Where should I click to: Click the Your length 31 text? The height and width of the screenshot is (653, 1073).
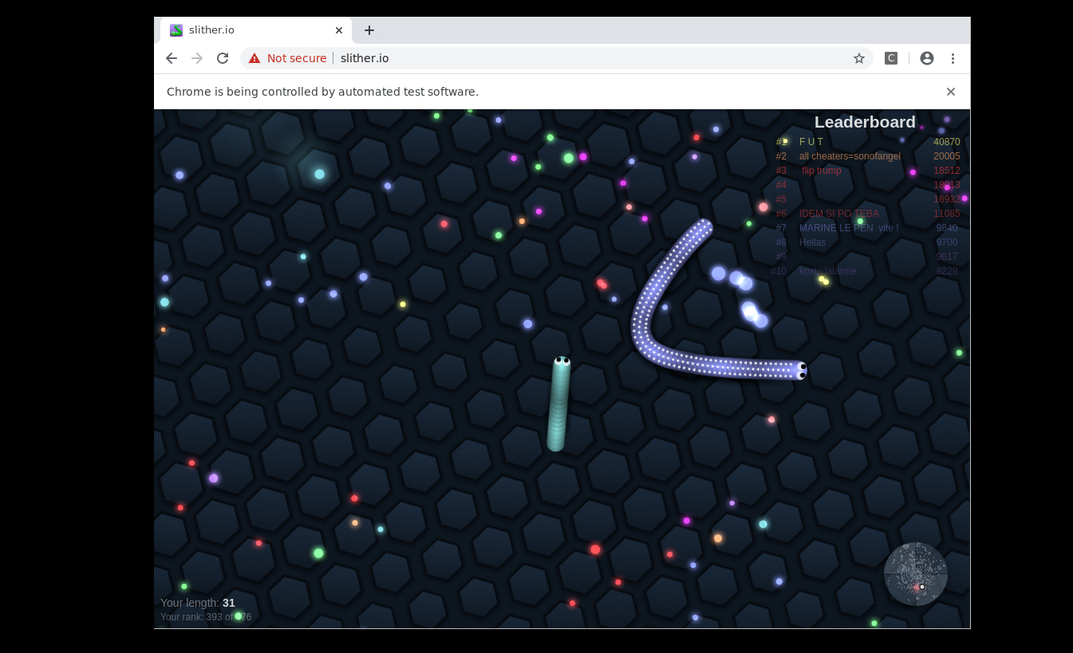[x=198, y=603]
